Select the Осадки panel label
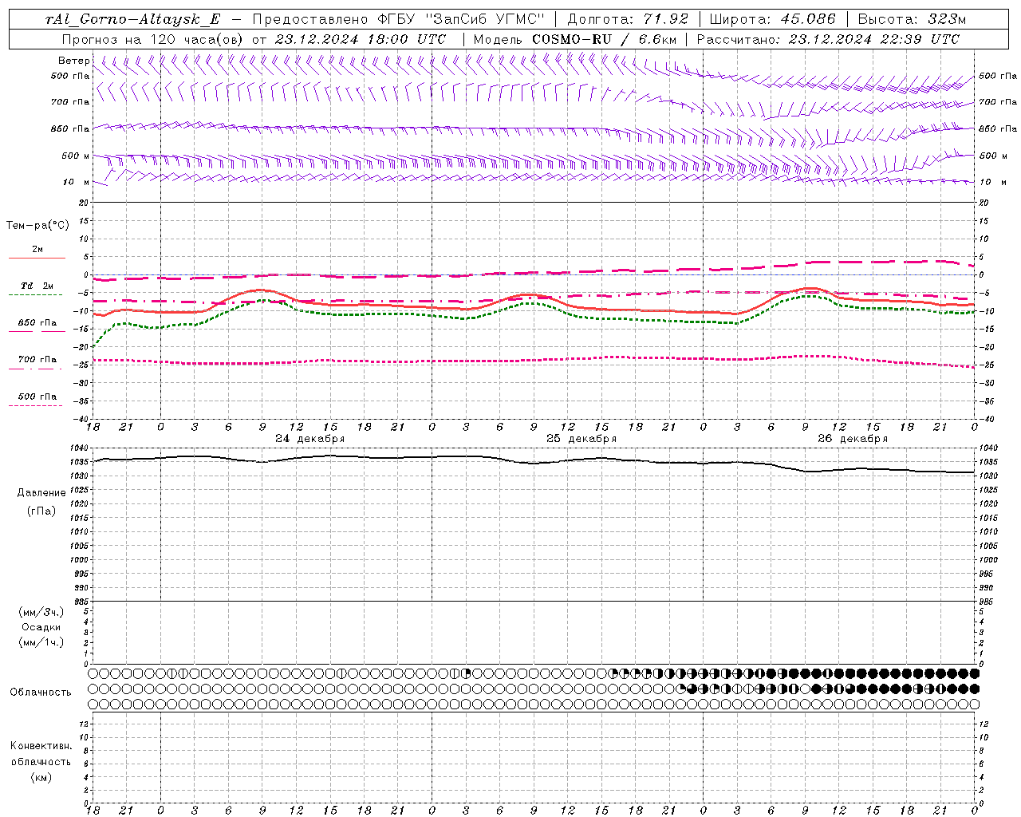The height and width of the screenshot is (817, 1021). point(41,627)
